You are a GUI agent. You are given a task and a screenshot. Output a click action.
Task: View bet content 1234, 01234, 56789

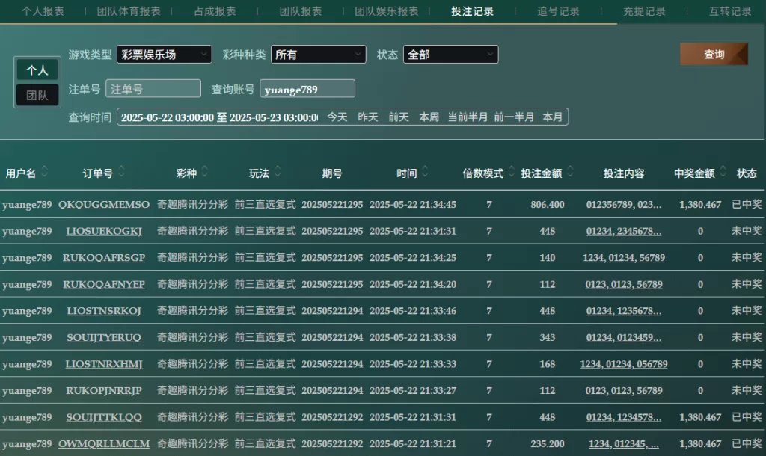(x=624, y=257)
